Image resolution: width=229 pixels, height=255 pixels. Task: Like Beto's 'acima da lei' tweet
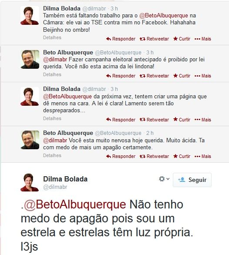[182, 76]
